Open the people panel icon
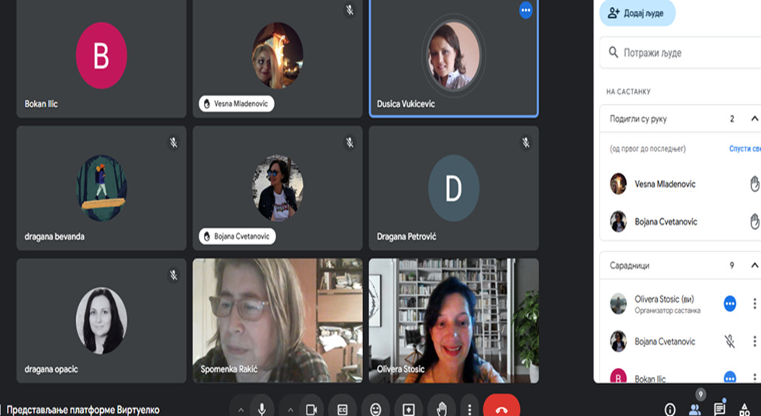Screen dimensions: 761x416 [695, 409]
